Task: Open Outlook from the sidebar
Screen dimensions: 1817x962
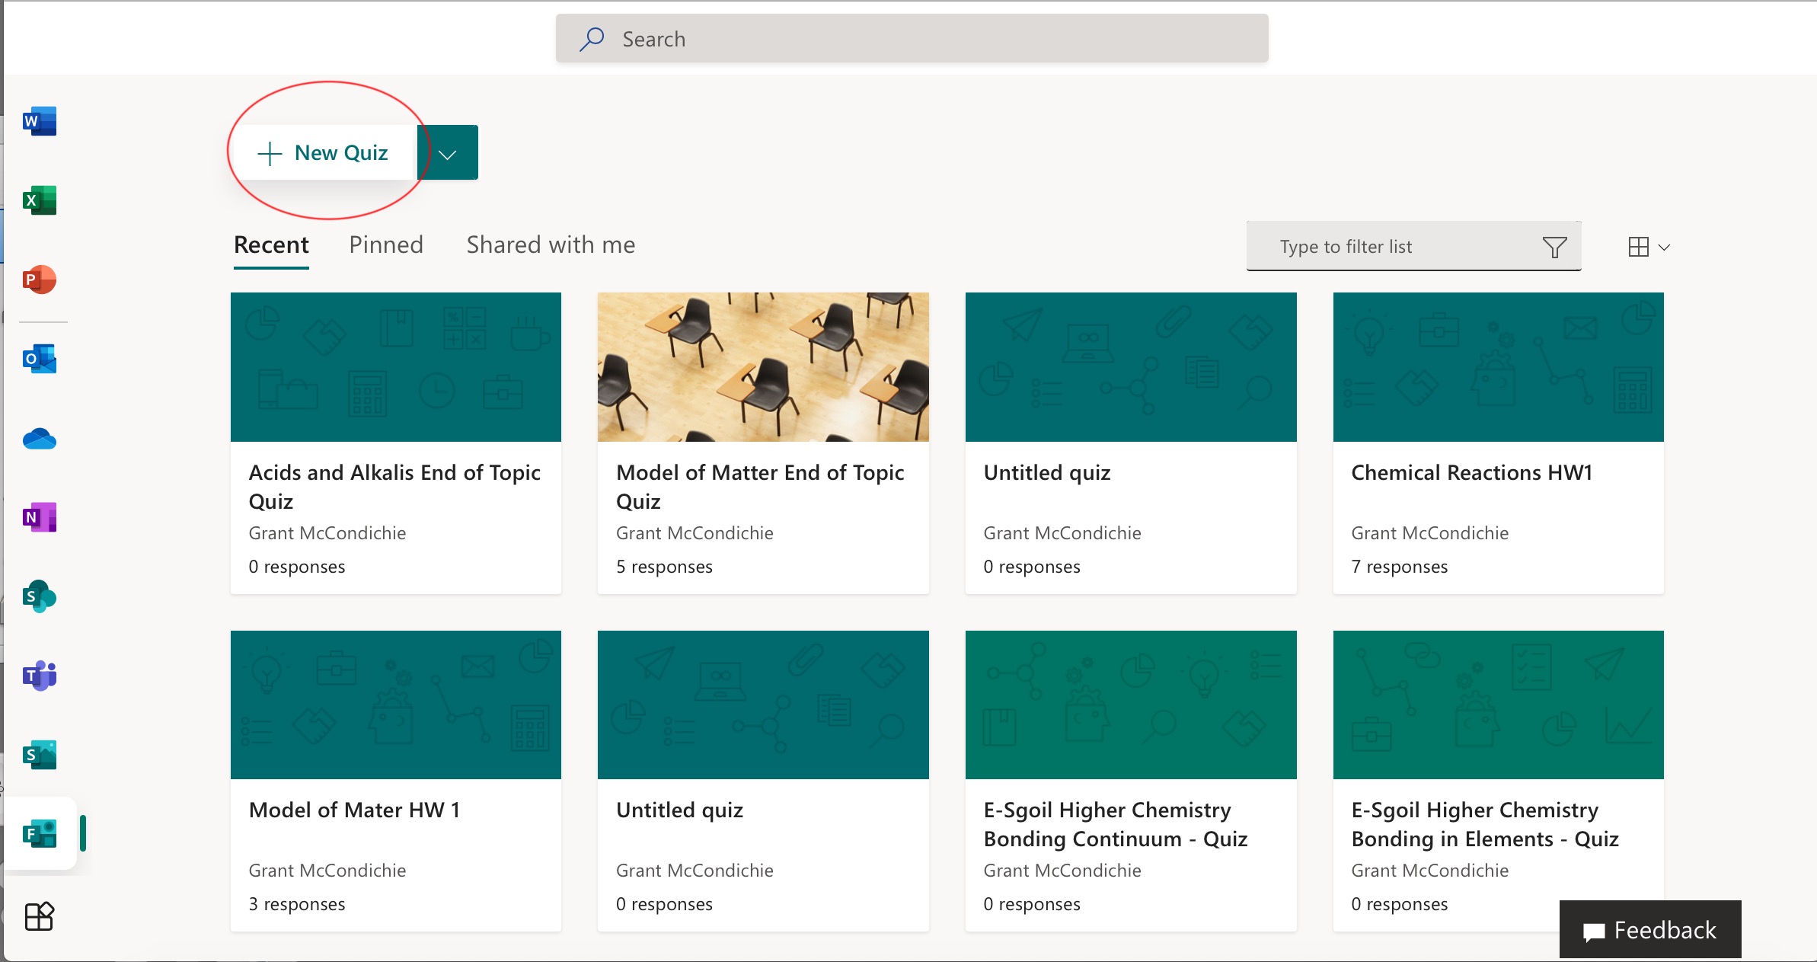Action: click(40, 359)
